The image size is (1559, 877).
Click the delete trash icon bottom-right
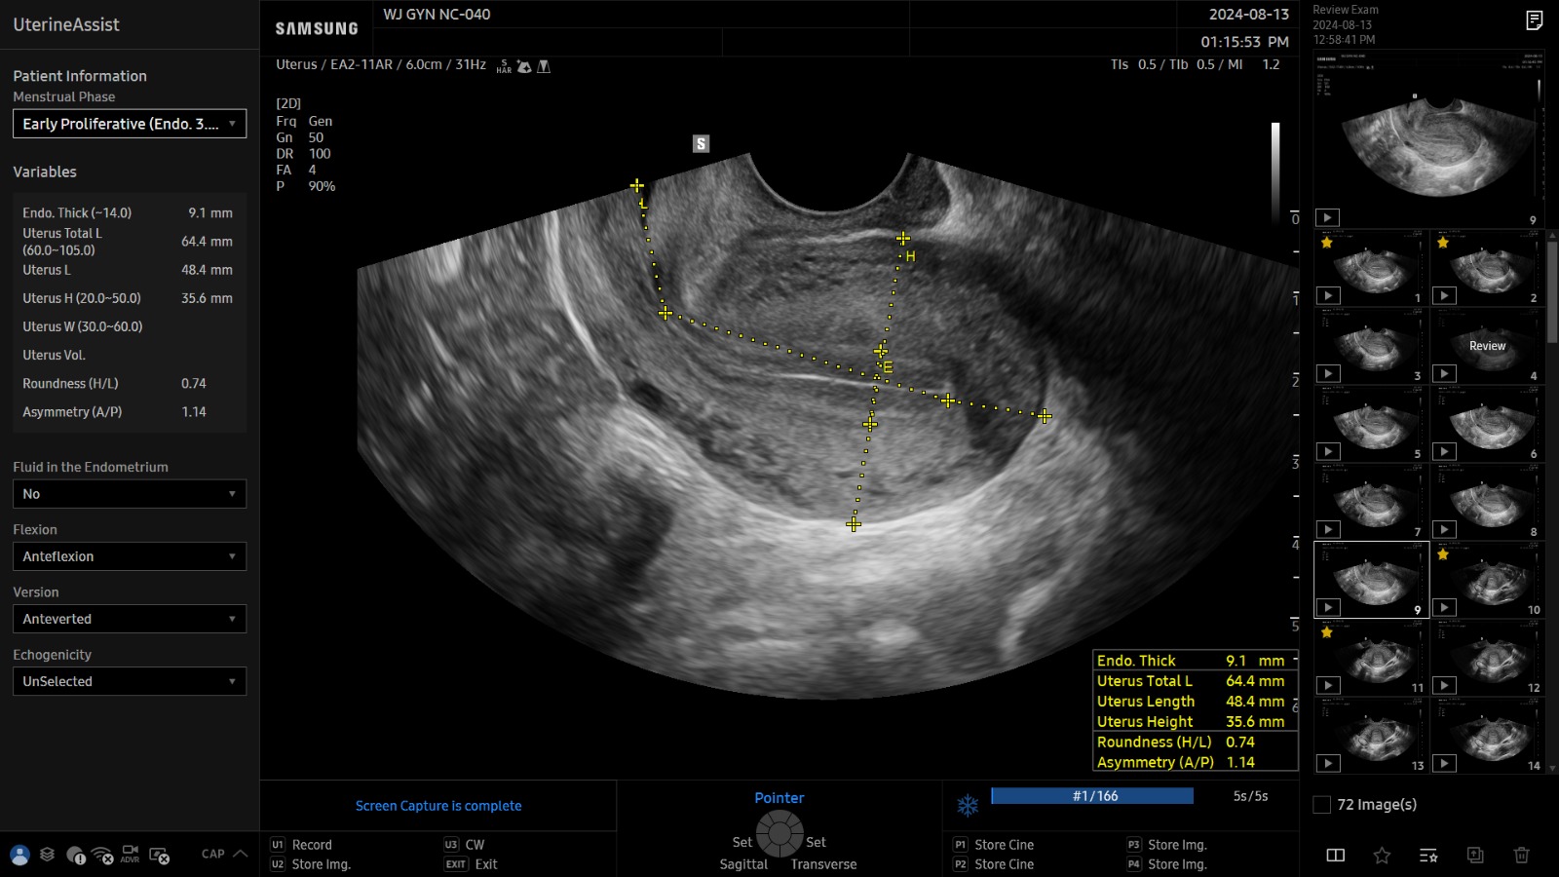pos(1525,856)
